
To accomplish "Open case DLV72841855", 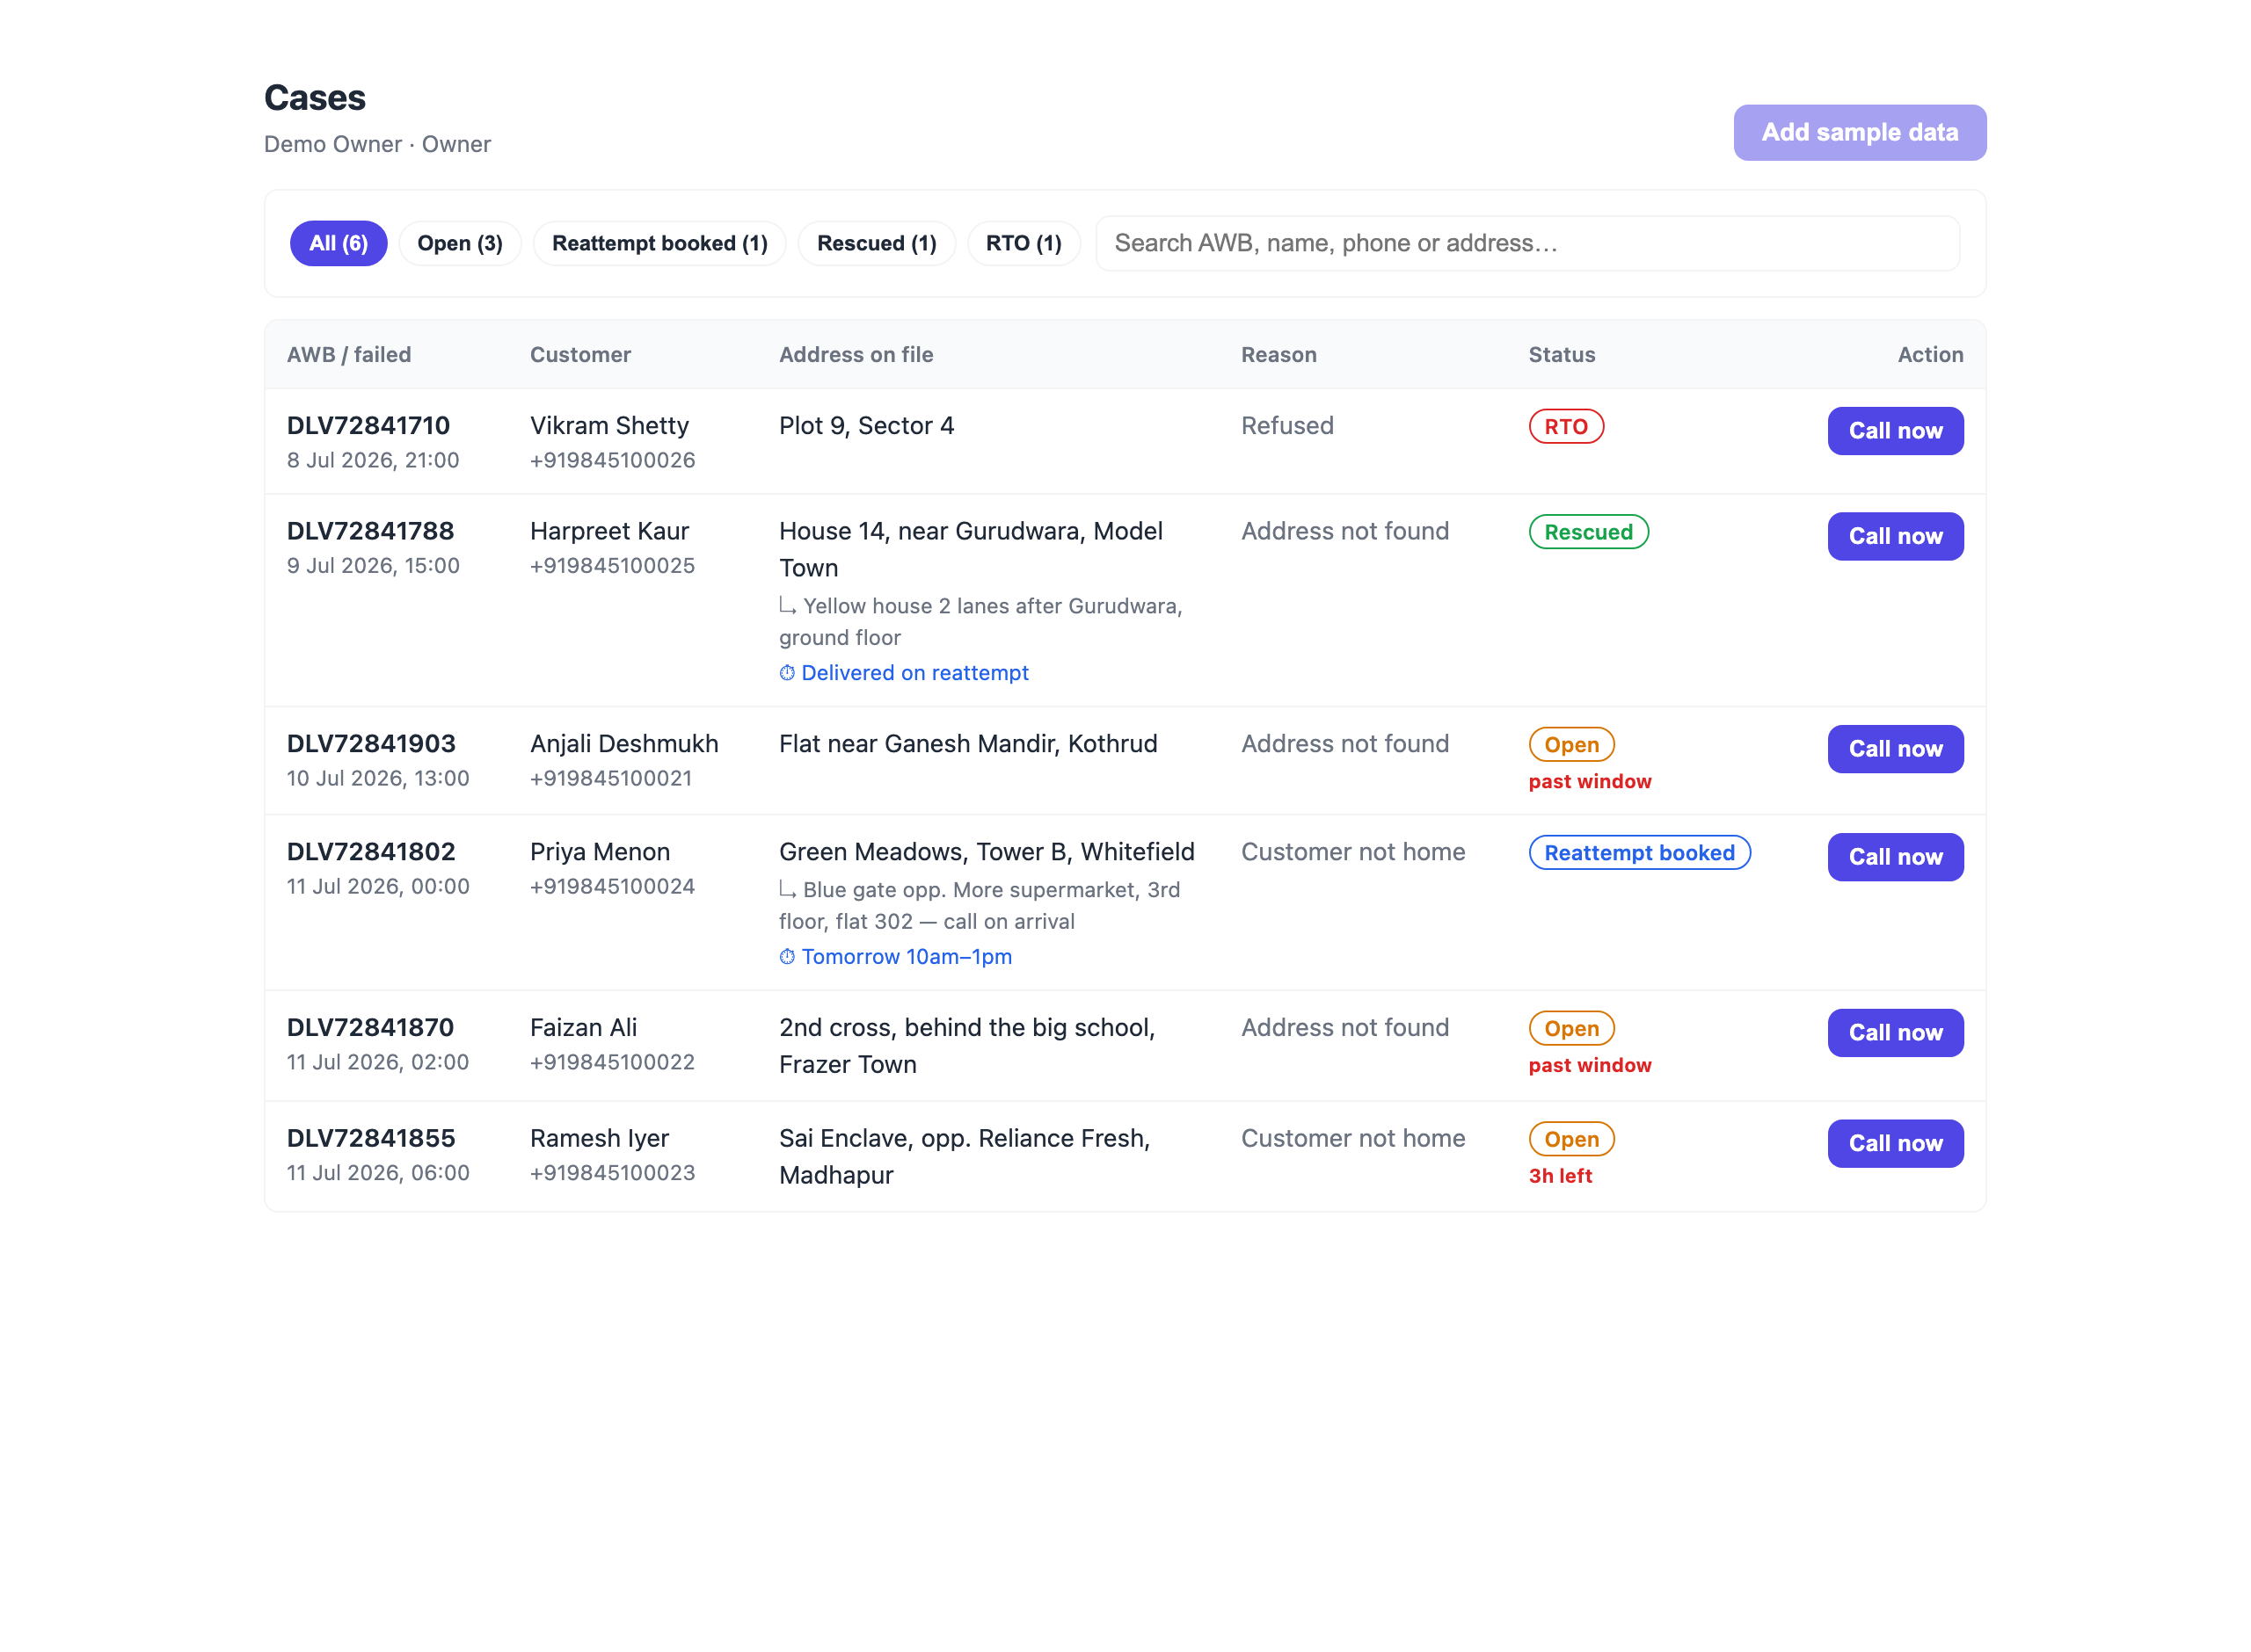I will point(371,1138).
